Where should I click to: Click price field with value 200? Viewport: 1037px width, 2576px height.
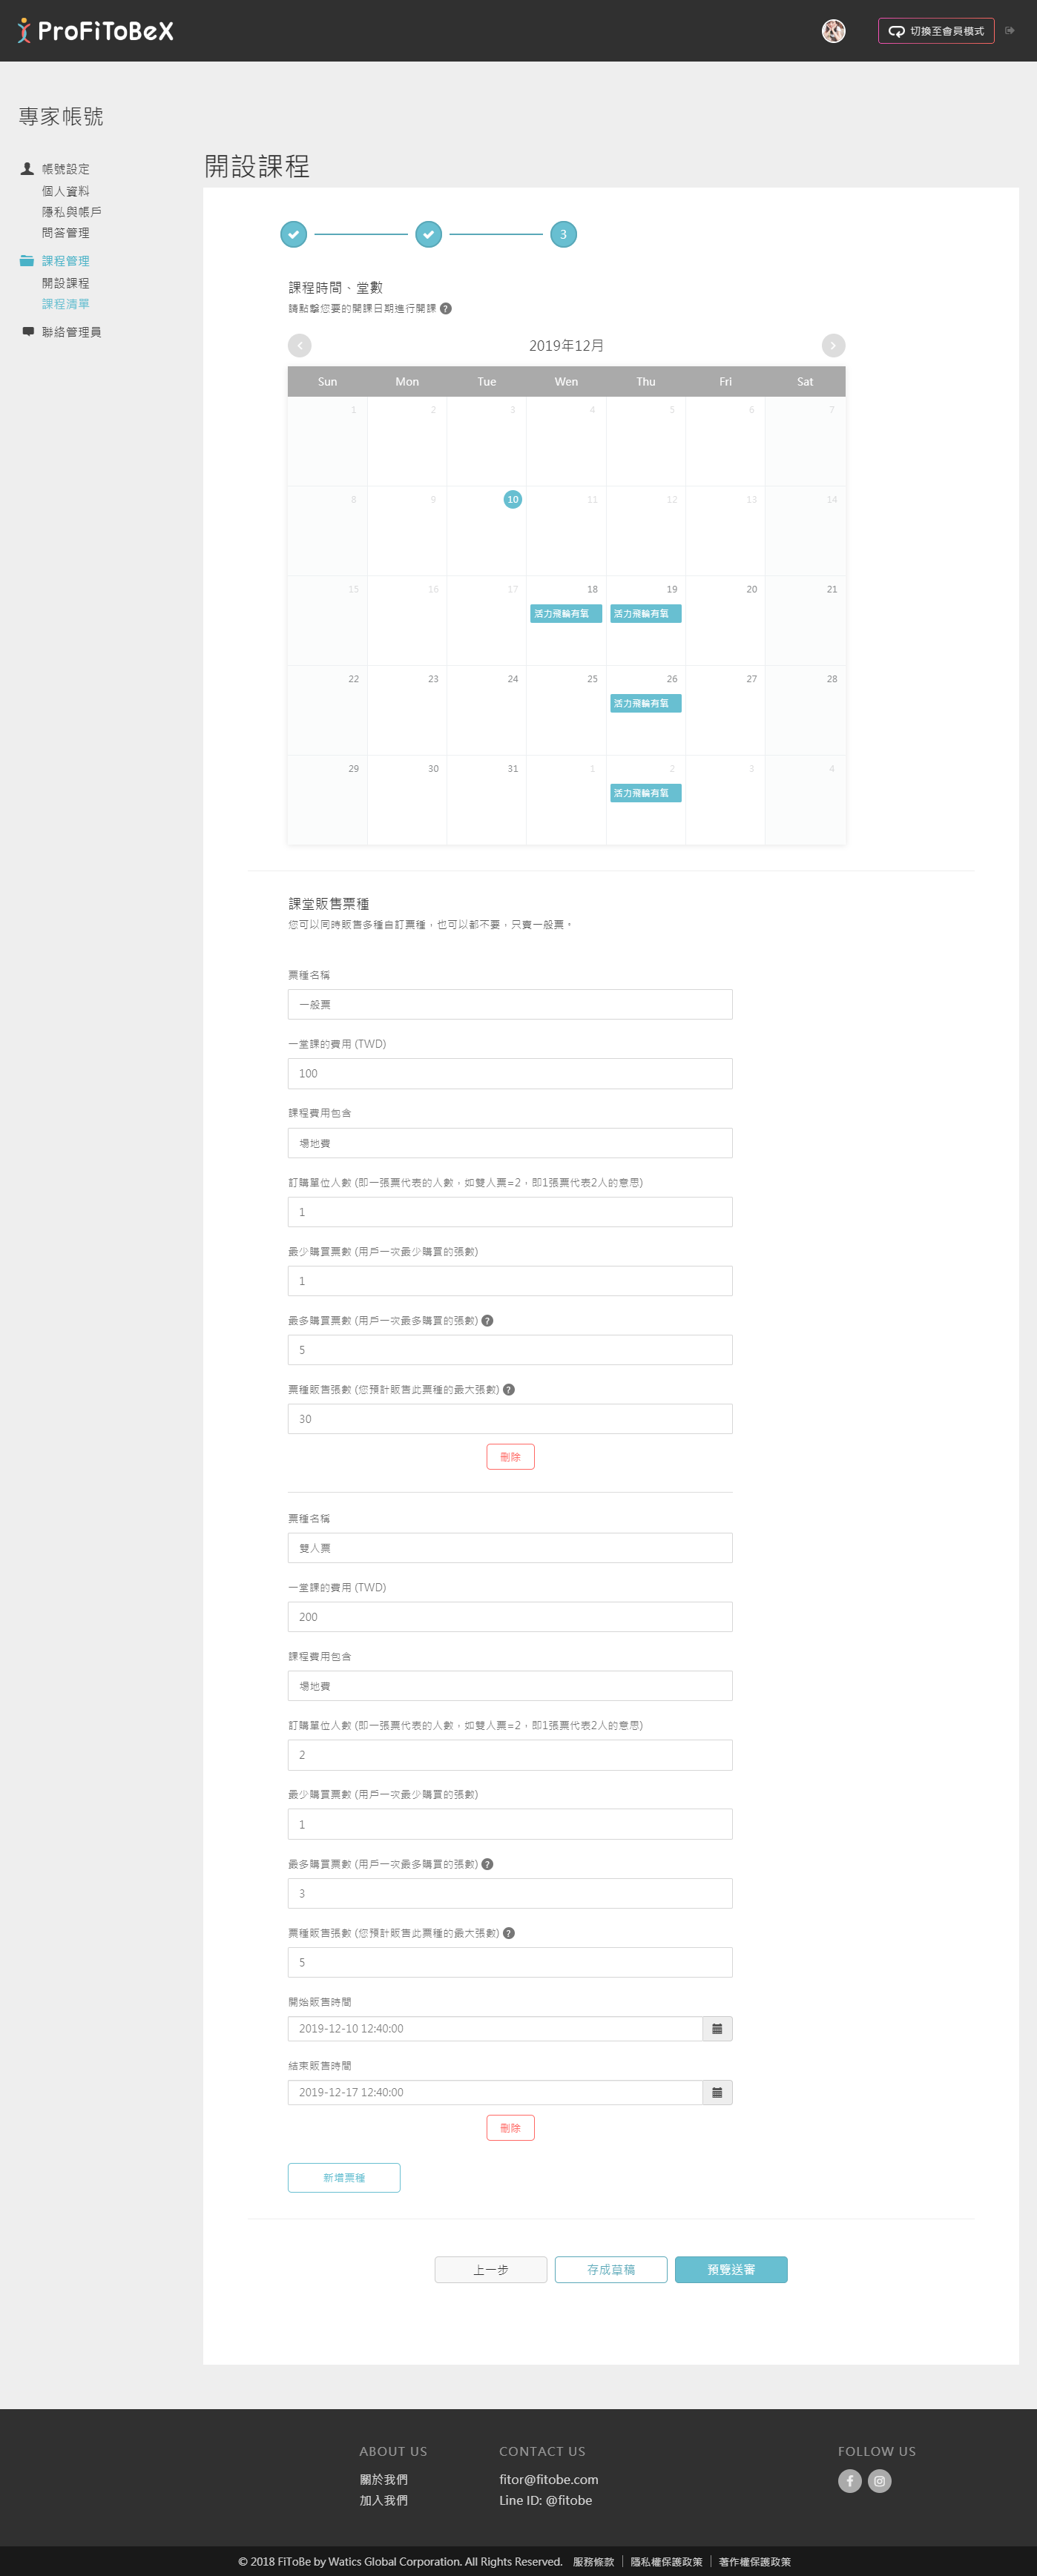point(510,1617)
